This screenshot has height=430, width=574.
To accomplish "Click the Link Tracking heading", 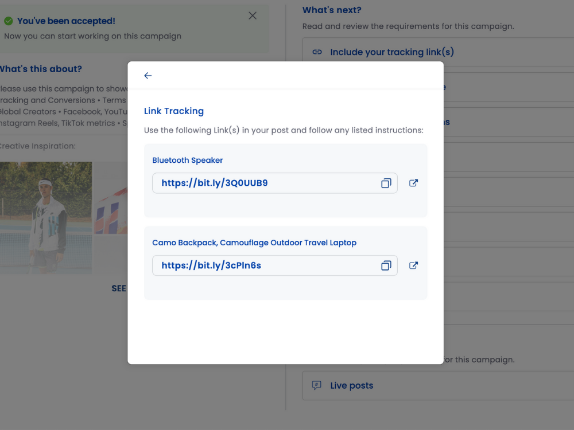I will coord(174,111).
